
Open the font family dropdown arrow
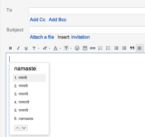tap(39, 48)
